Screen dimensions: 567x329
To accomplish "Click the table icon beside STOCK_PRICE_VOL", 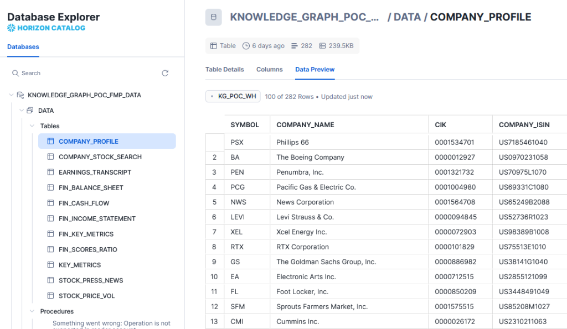I will [x=50, y=296].
